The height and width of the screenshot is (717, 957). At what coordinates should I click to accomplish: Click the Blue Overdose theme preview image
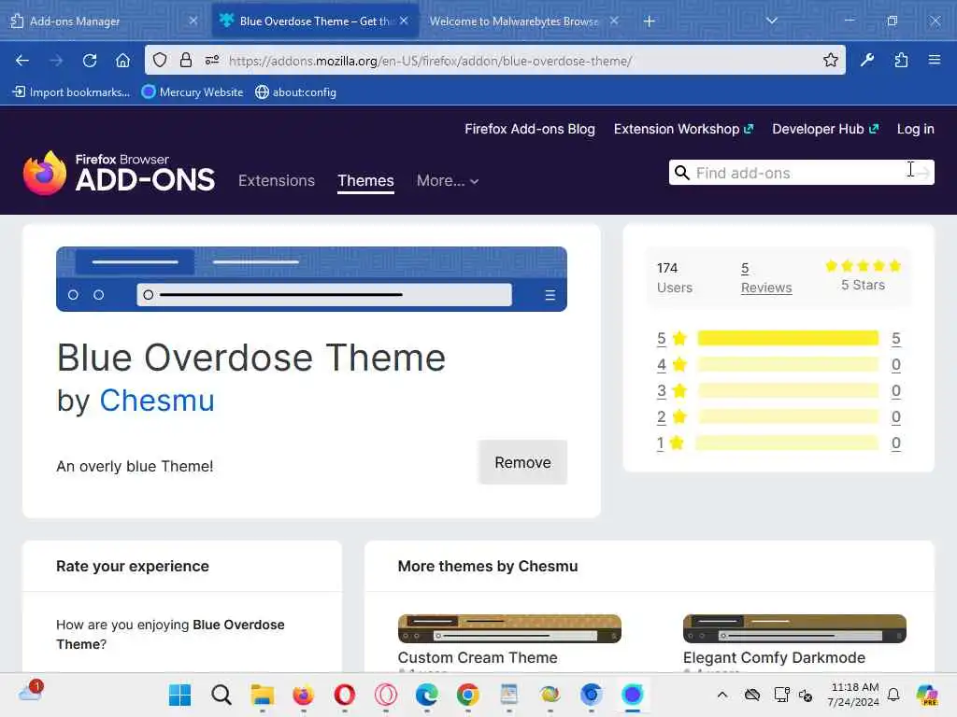click(311, 279)
